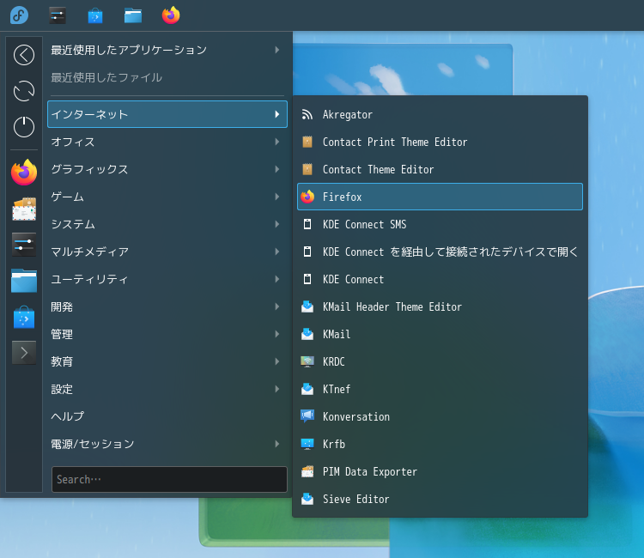This screenshot has width=644, height=558.
Task: Expand the ゲーム category arrow
Action: (x=277, y=197)
